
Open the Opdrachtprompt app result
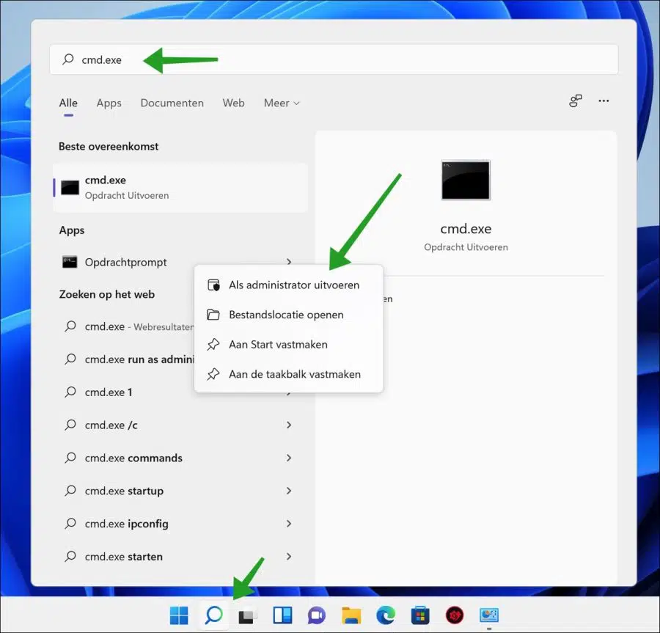point(126,262)
